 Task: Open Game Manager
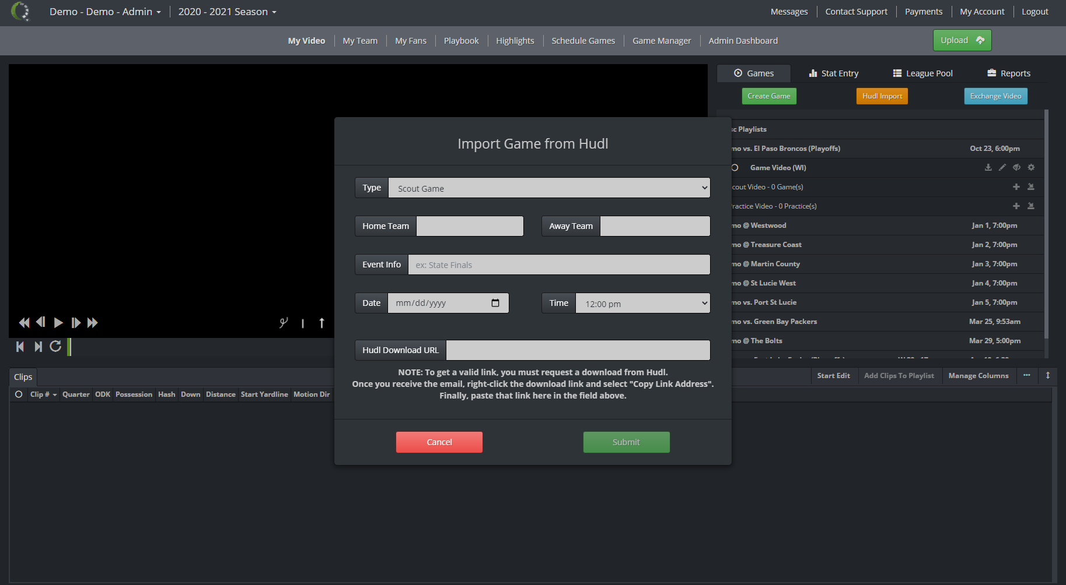click(662, 41)
